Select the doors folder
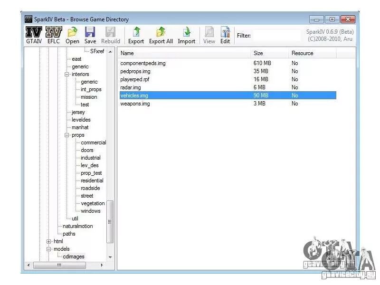Viewport: 380px width, 285px height. point(87,150)
